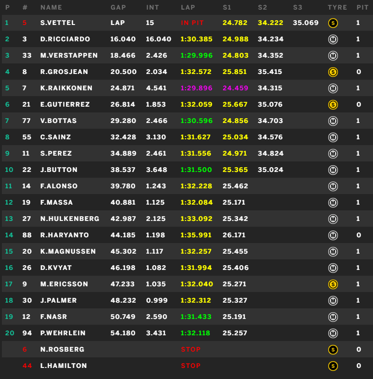Click Gutierrez's soft tyre icon
The height and width of the screenshot is (379, 373).
click(x=333, y=105)
